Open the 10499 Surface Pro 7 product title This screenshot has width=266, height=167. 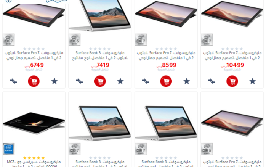click(x=232, y=55)
